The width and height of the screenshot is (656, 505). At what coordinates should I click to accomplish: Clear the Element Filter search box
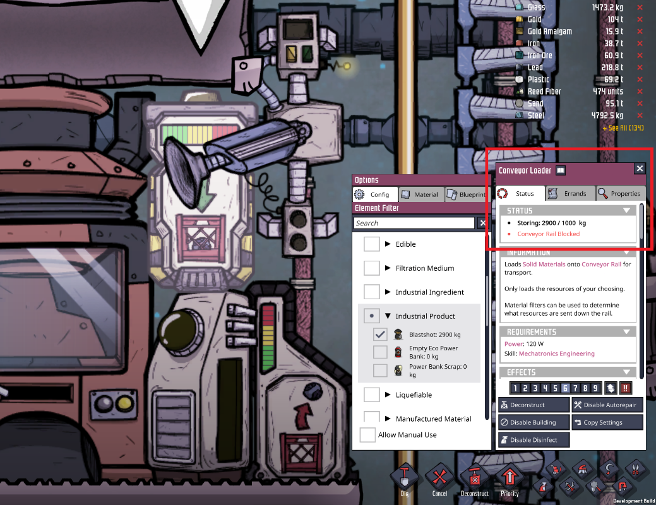(482, 223)
